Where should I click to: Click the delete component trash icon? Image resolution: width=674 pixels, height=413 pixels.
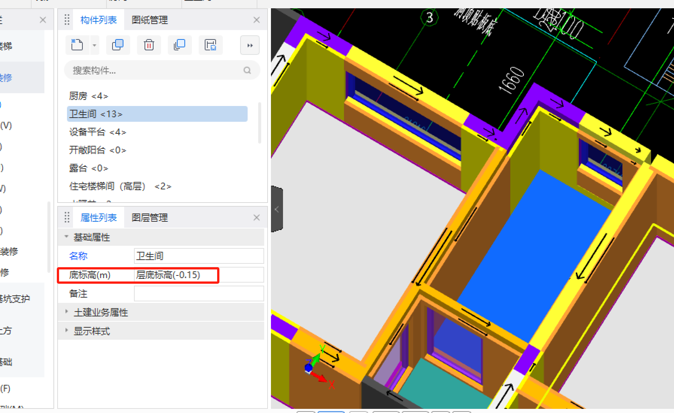[149, 45]
